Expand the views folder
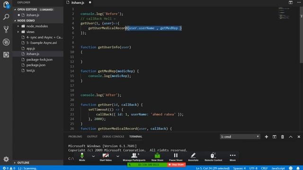303x170 pixels. tap(18, 32)
